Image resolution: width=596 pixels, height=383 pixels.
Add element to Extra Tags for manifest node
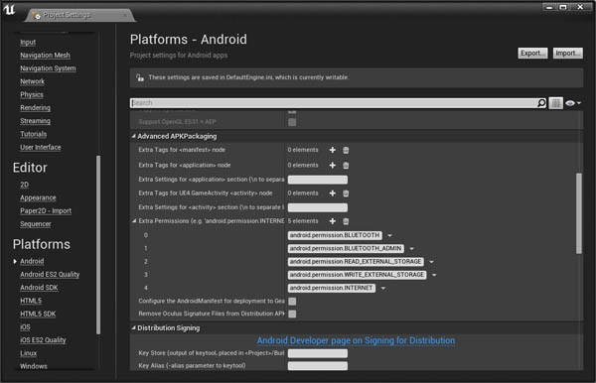332,150
